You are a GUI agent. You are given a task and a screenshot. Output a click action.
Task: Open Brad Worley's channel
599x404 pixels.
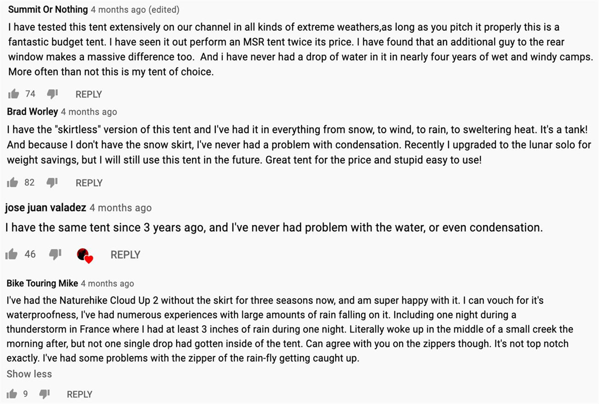click(x=33, y=112)
